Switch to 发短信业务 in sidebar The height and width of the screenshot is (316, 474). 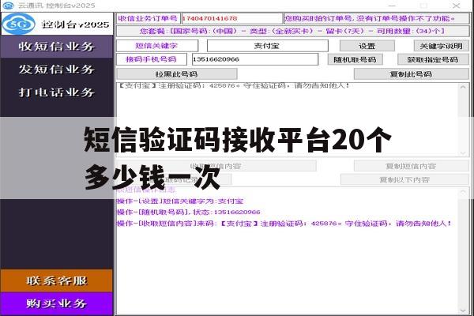tap(57, 70)
